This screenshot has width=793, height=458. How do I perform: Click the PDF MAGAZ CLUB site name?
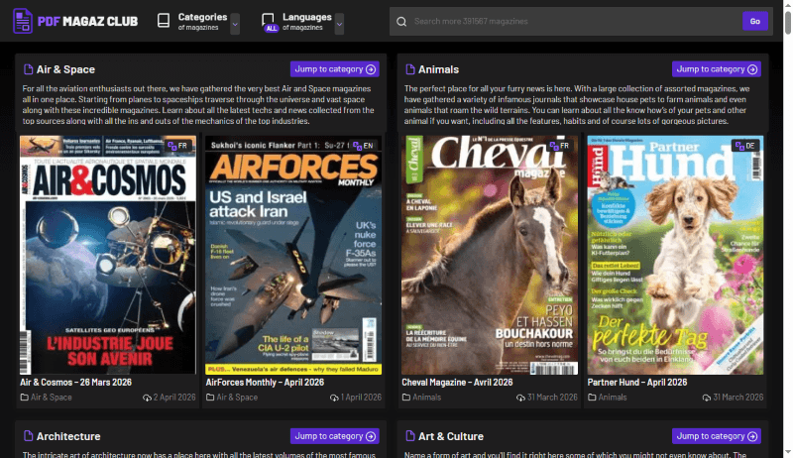pyautogui.click(x=87, y=21)
